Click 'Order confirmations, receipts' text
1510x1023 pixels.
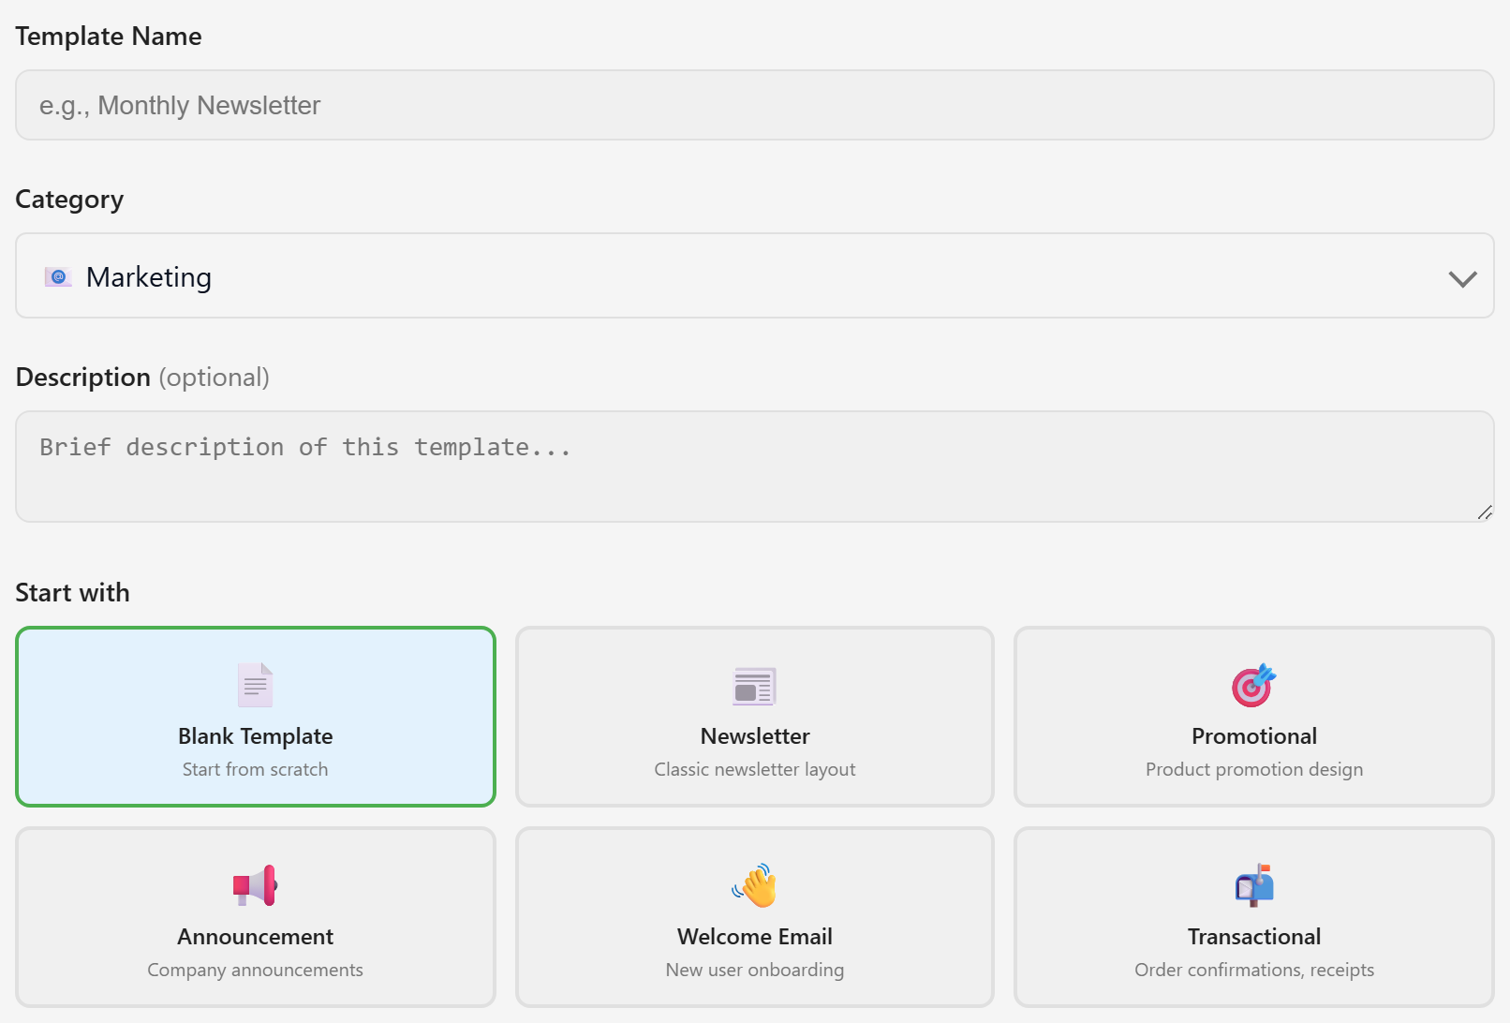(1254, 970)
